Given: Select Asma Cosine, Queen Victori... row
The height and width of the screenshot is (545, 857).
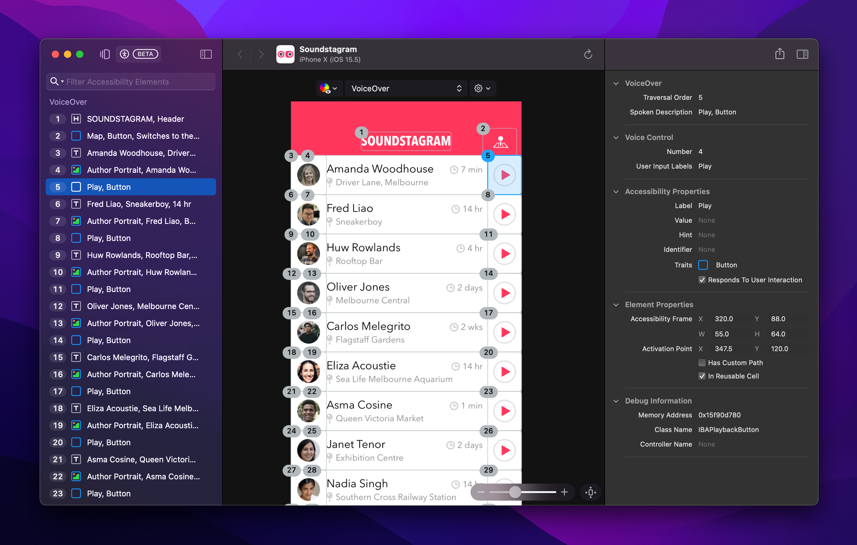Looking at the screenshot, I should tap(131, 459).
